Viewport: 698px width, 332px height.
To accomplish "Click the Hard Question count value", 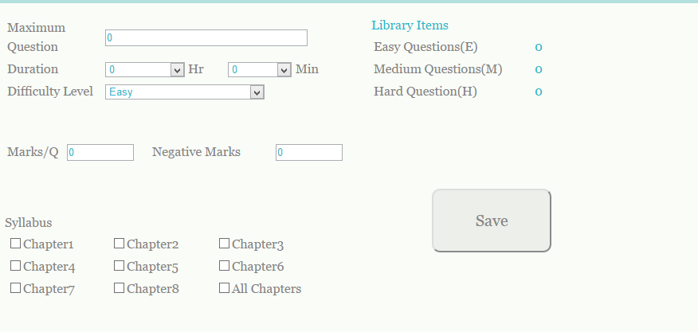I will [x=539, y=92].
